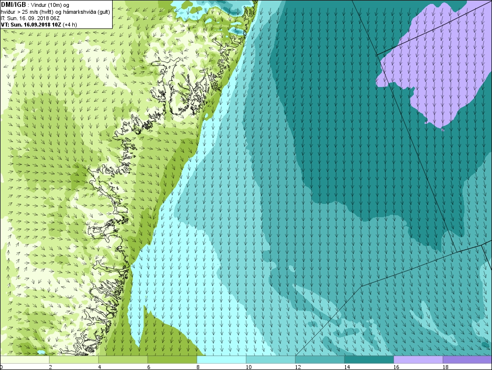The height and width of the screenshot is (370, 492).
Task: Click the 6–8 m/s olive green swatch
Action: click(x=172, y=359)
